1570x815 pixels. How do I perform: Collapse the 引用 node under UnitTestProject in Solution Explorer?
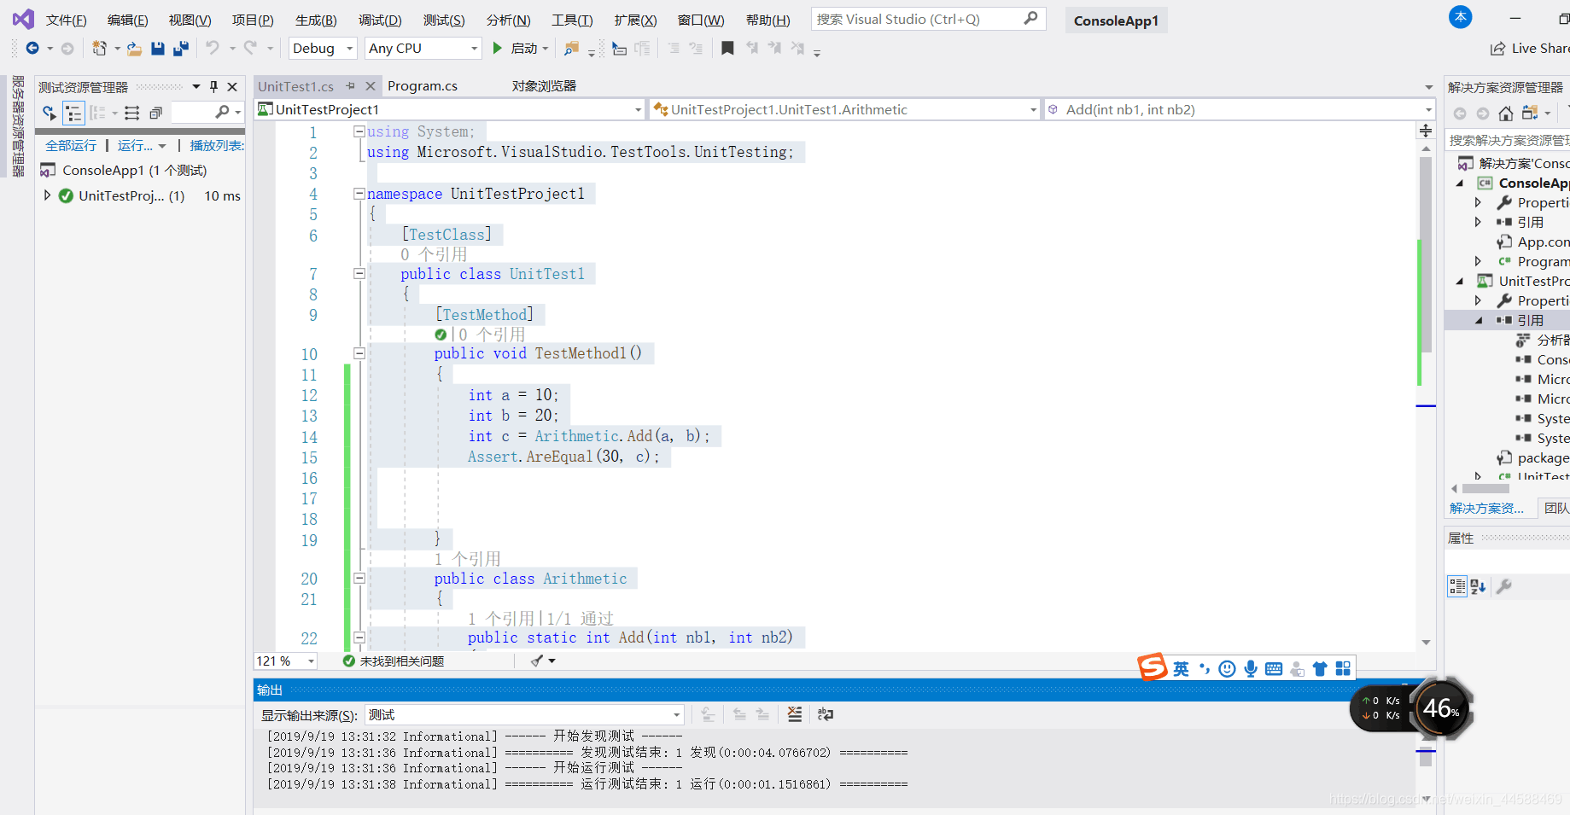(x=1479, y=321)
